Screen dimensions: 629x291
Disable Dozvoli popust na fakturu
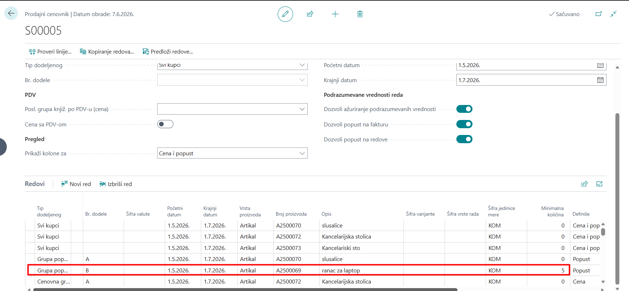pyautogui.click(x=464, y=124)
